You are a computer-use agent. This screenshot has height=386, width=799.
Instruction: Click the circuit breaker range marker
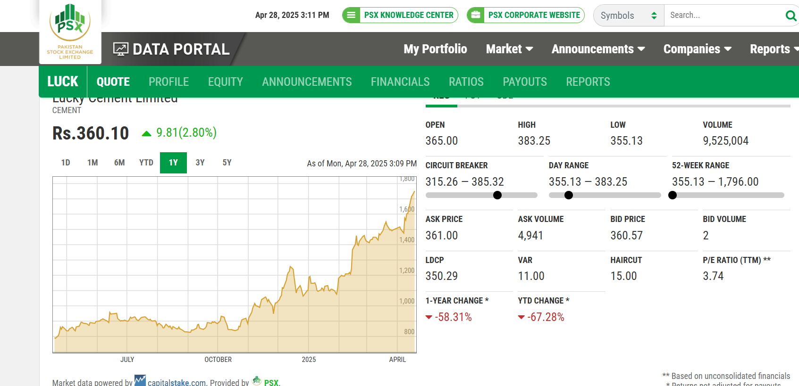point(497,195)
